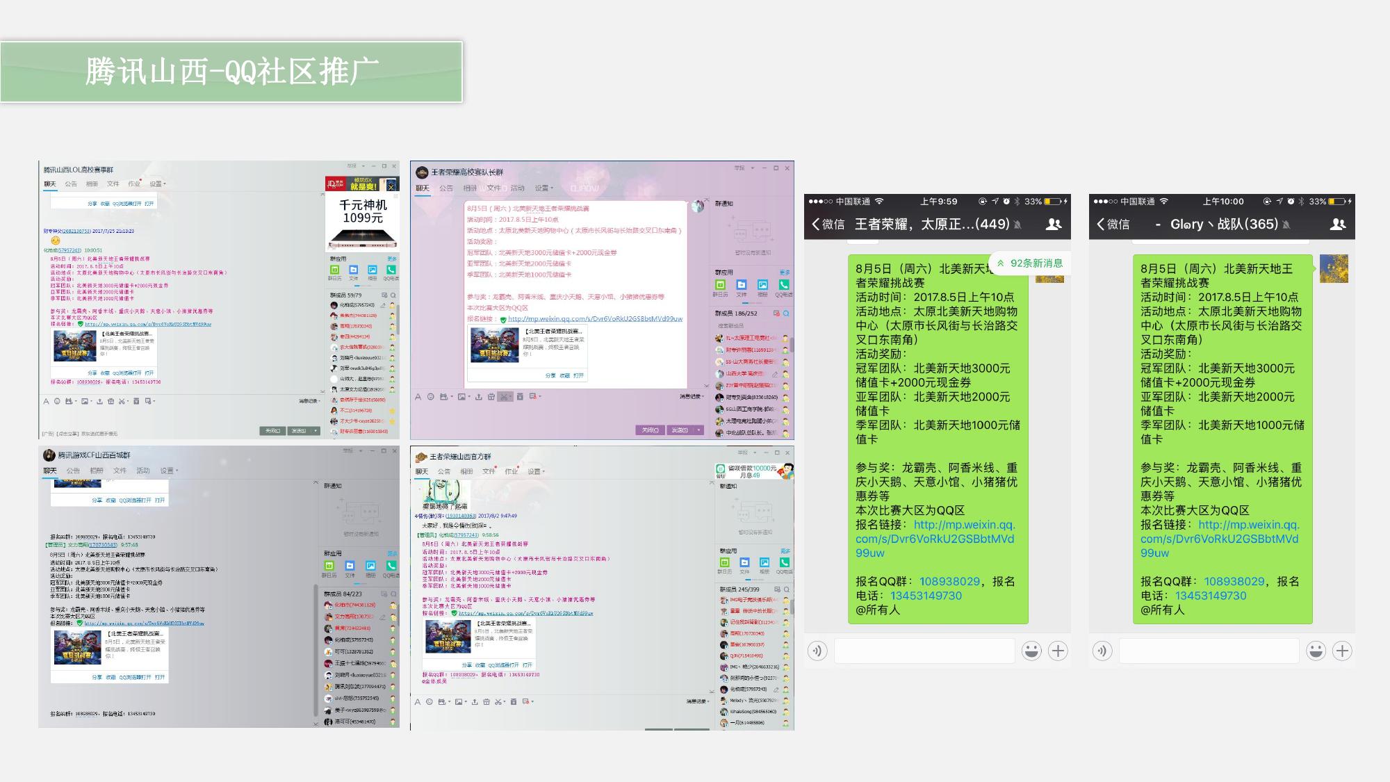
Task: Click 关闭 button in 腾讯山西LOL高校赛事群 window
Action: 272,431
